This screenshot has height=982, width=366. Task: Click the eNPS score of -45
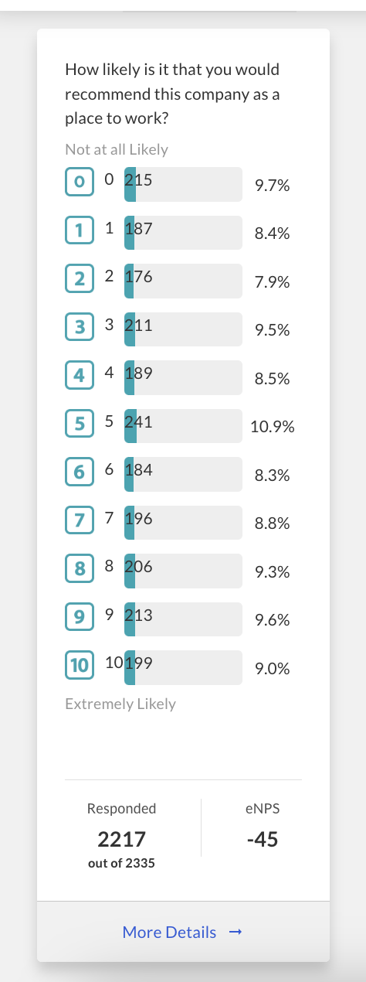point(263,840)
